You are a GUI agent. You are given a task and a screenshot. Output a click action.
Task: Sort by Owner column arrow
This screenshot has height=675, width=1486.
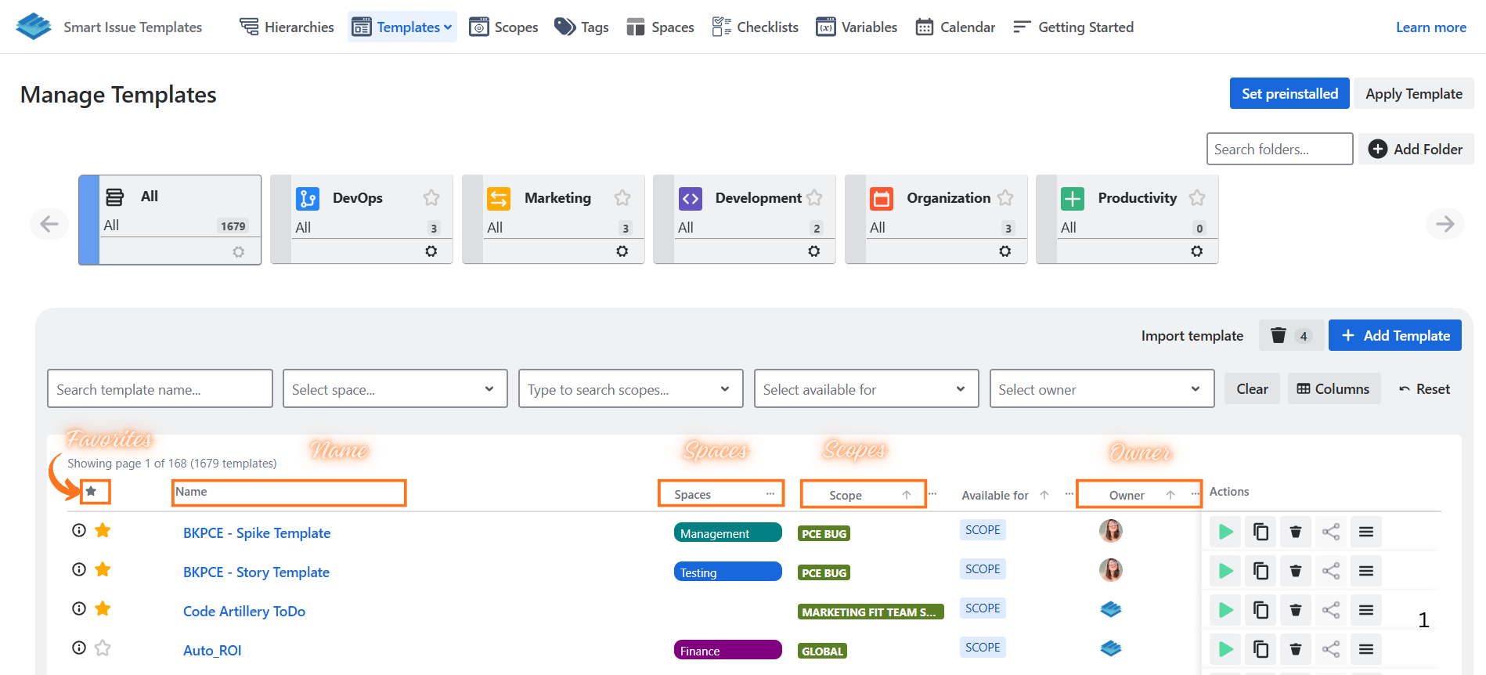coord(1170,495)
